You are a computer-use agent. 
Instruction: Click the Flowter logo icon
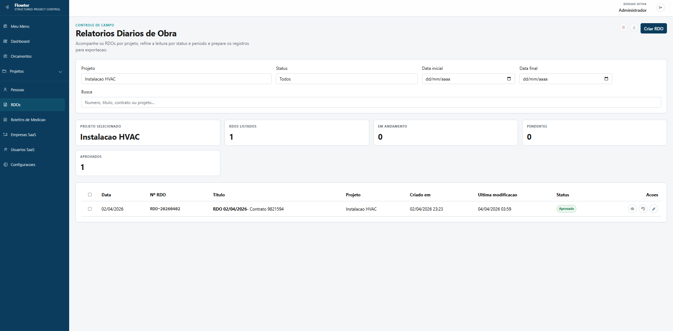click(7, 7)
